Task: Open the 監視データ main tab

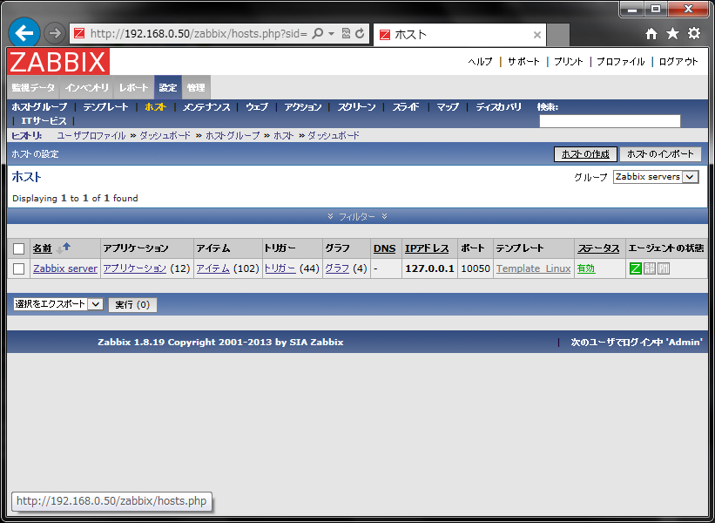Action: (x=33, y=88)
